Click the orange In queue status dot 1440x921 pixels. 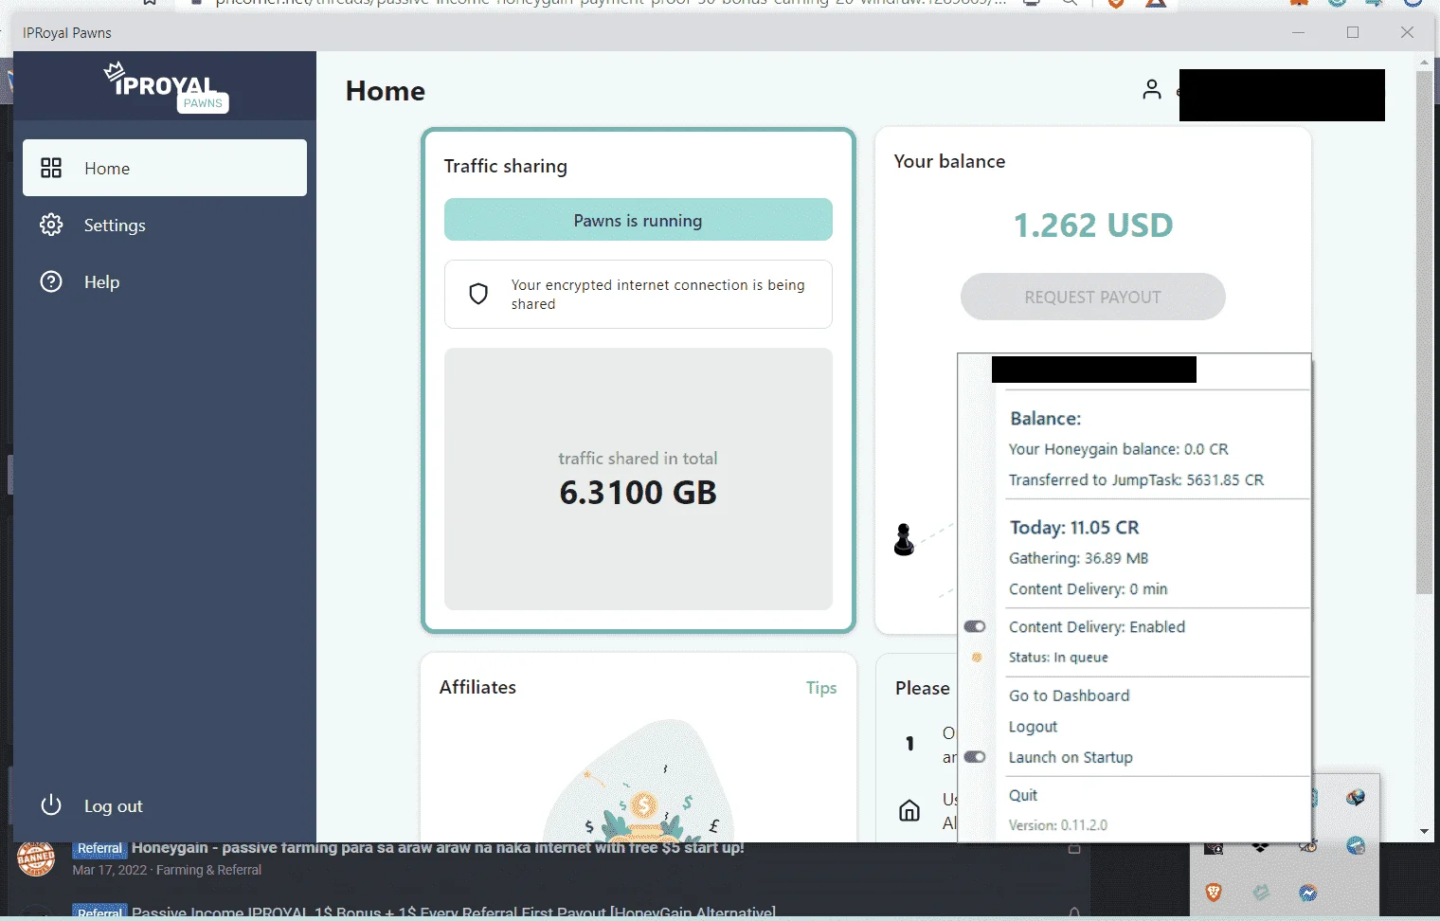977,657
